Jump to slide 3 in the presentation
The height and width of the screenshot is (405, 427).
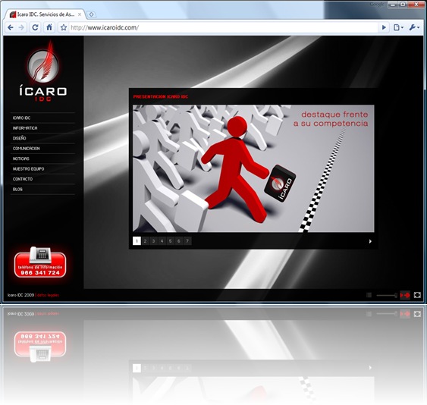tap(154, 240)
